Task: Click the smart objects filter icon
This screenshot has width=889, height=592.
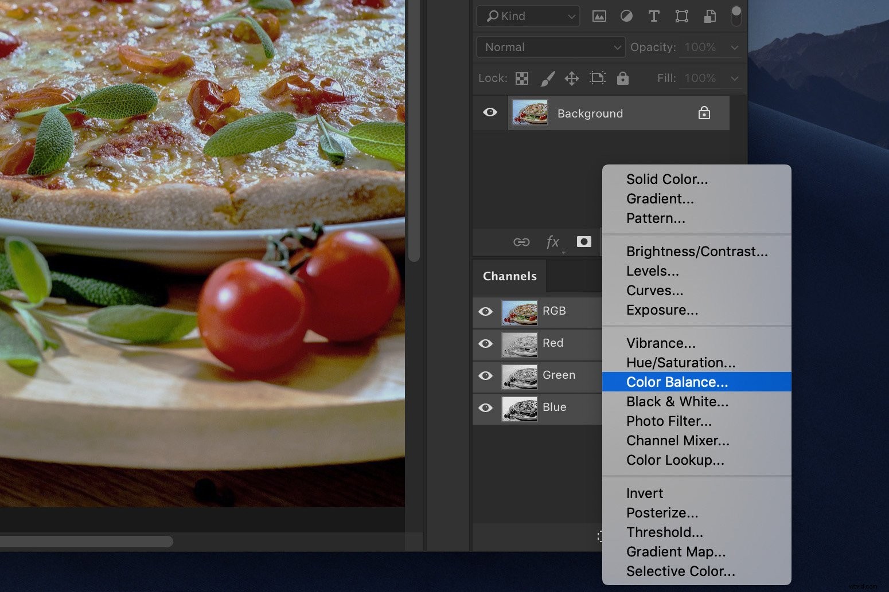Action: tap(709, 16)
